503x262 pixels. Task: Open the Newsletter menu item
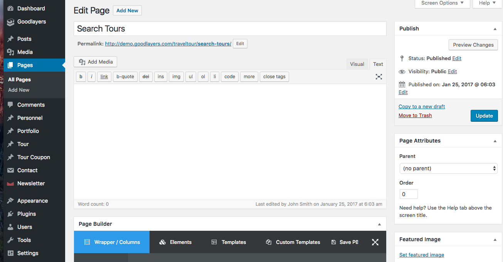click(x=31, y=183)
